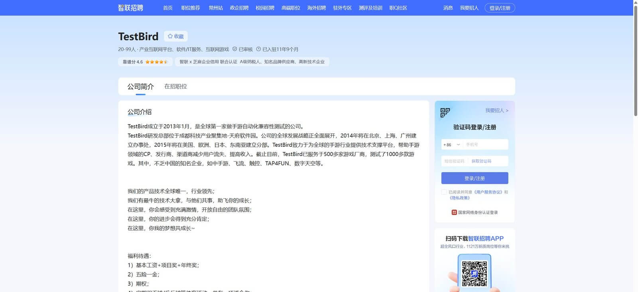This screenshot has width=638, height=292.
Task: Click the blue 登录/注册 submit button
Action: tap(475, 178)
